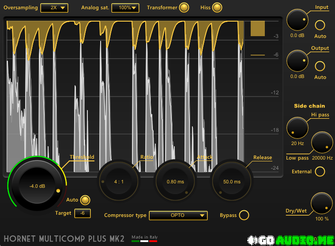The width and height of the screenshot is (335, 246).
Task: Click the waveform gain reduction display
Action: pos(125,96)
